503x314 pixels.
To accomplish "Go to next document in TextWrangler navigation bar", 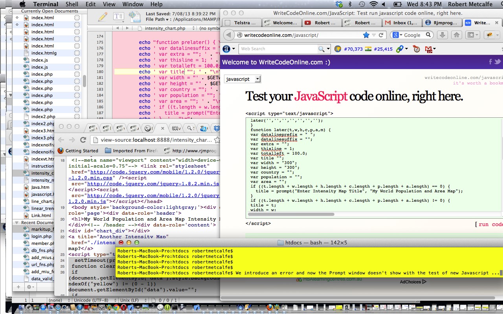I will tap(127, 28).
